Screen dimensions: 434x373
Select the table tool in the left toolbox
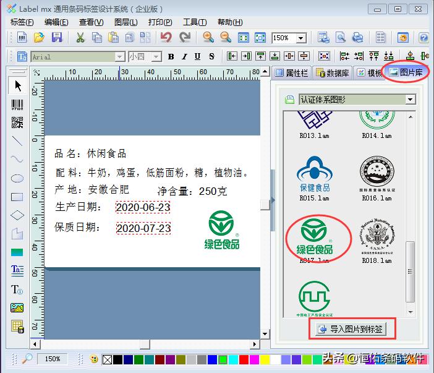tap(18, 327)
